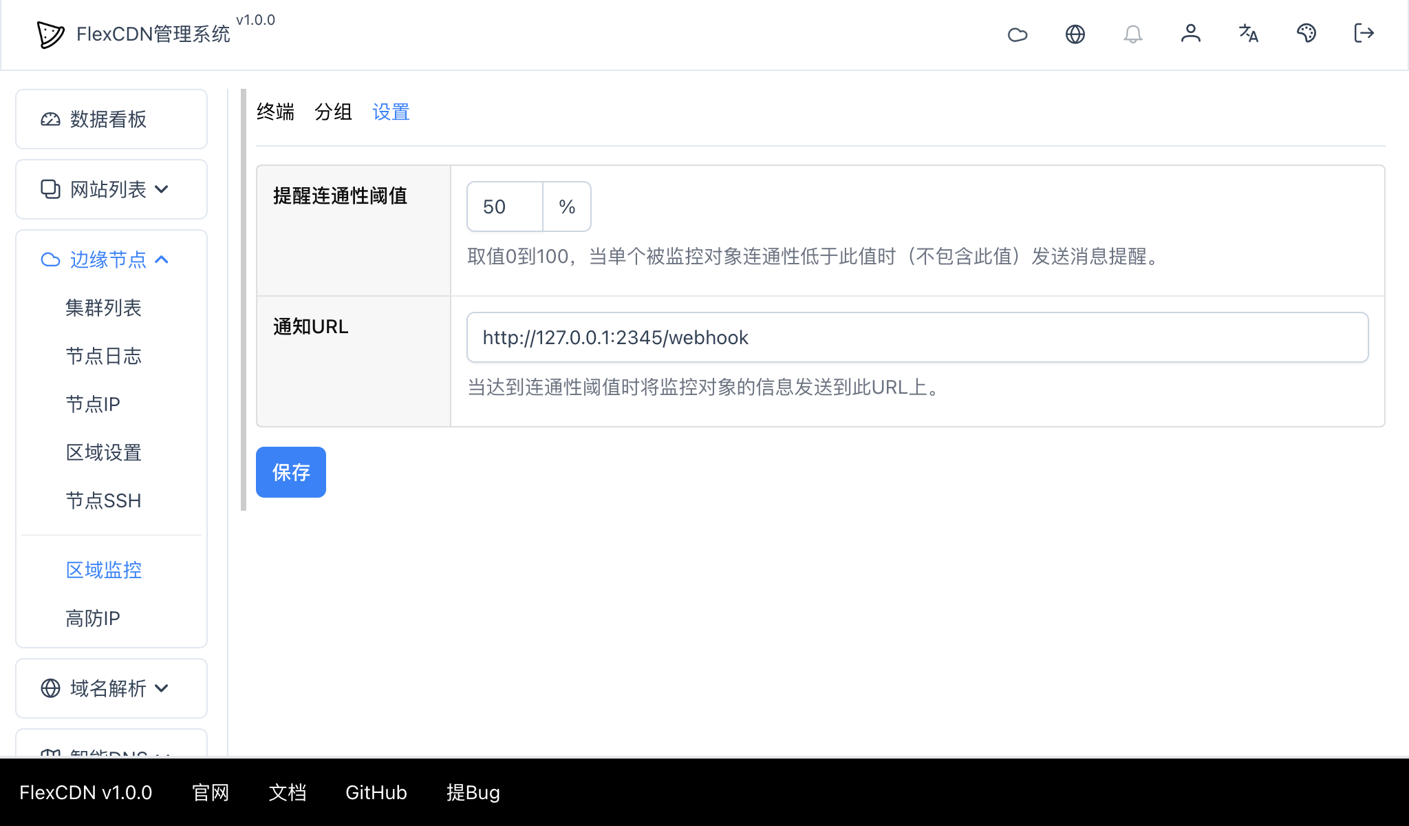
Task: Switch to the 终端 tab
Action: click(x=275, y=112)
